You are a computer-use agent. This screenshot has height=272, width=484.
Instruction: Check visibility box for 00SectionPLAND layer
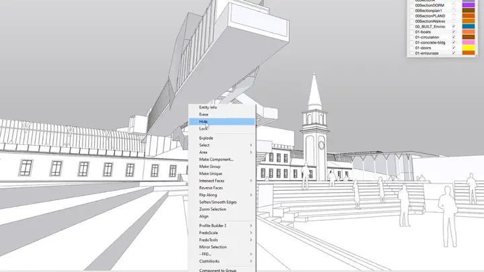(x=454, y=15)
